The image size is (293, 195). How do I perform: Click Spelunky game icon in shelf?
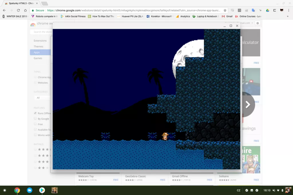54,190
